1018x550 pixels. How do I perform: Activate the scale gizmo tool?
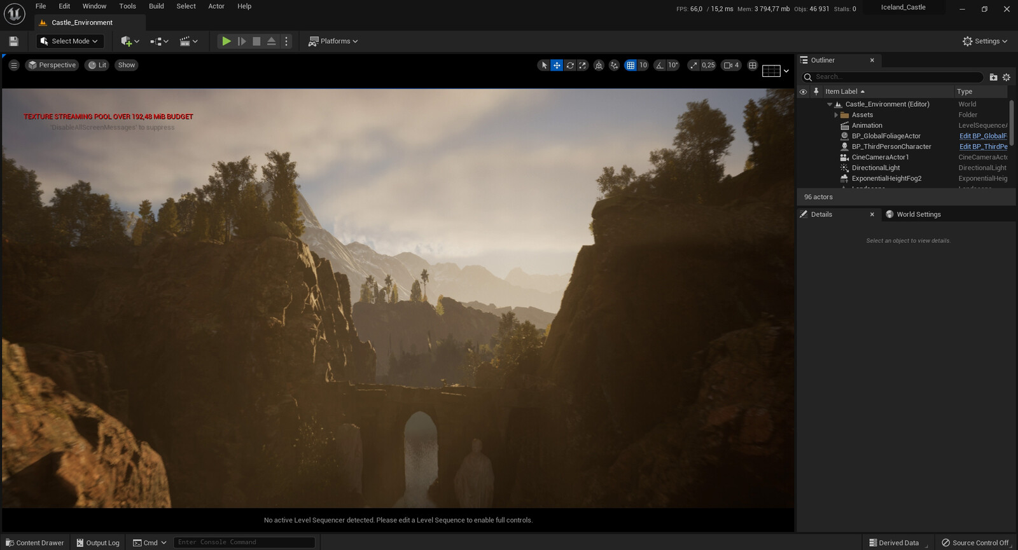[x=583, y=65]
